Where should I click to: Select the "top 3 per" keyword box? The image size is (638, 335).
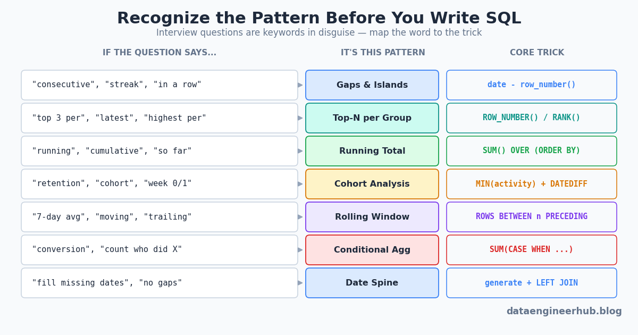tap(159, 118)
